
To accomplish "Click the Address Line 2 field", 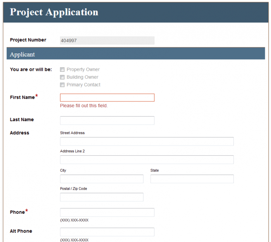I will coord(147,160).
